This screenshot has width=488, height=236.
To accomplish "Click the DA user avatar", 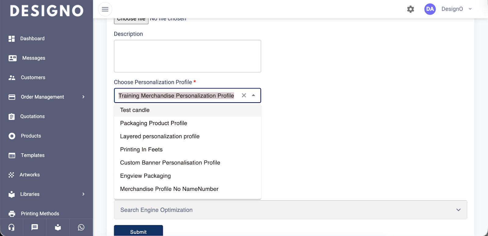I will [x=430, y=9].
